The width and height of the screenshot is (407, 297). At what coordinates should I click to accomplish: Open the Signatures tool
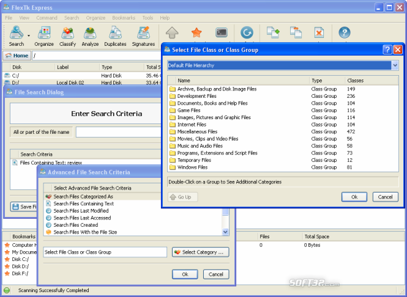click(x=143, y=36)
